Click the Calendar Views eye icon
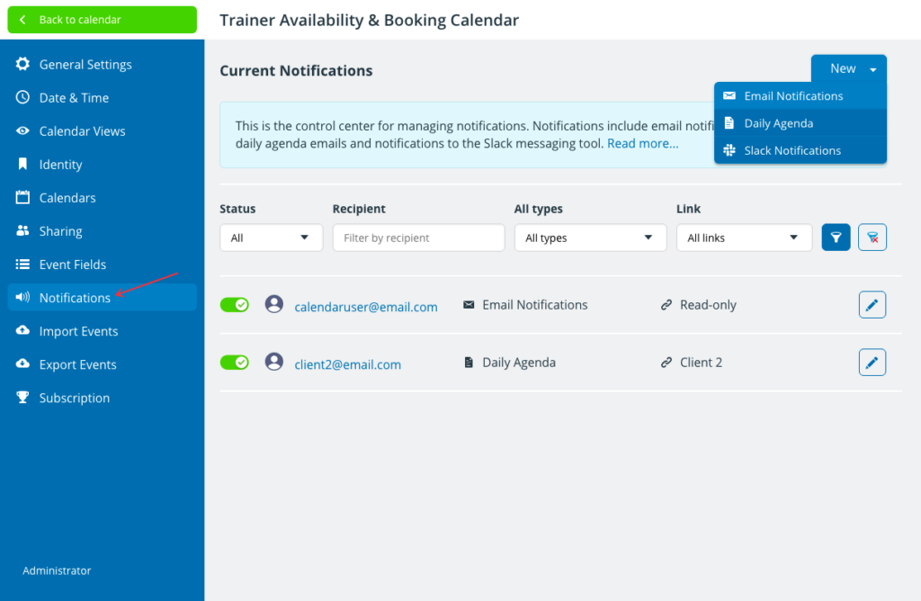921x601 pixels. click(x=22, y=130)
